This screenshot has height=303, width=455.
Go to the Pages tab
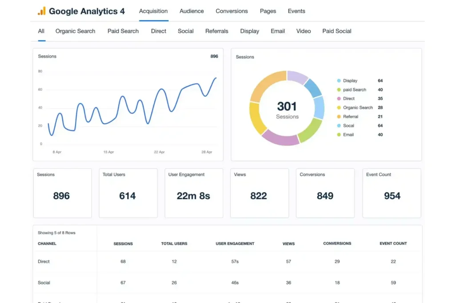click(x=268, y=11)
